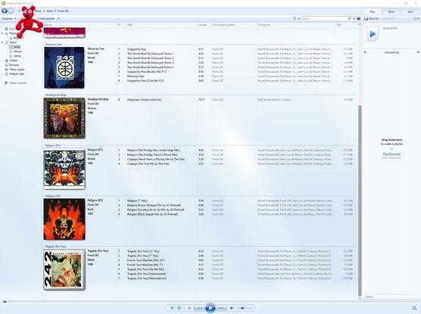Screen dimensions: 421x314
Task: Switch to Now Playing view icon
Action: pyautogui.click(x=414, y=308)
